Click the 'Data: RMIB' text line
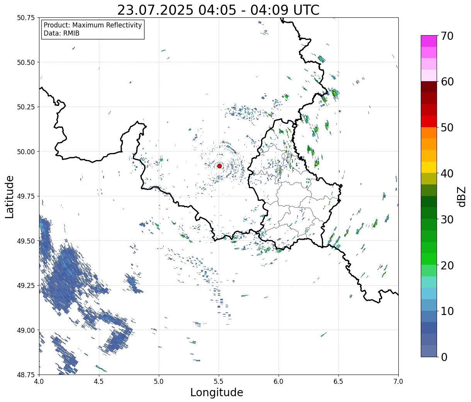 (61, 33)
